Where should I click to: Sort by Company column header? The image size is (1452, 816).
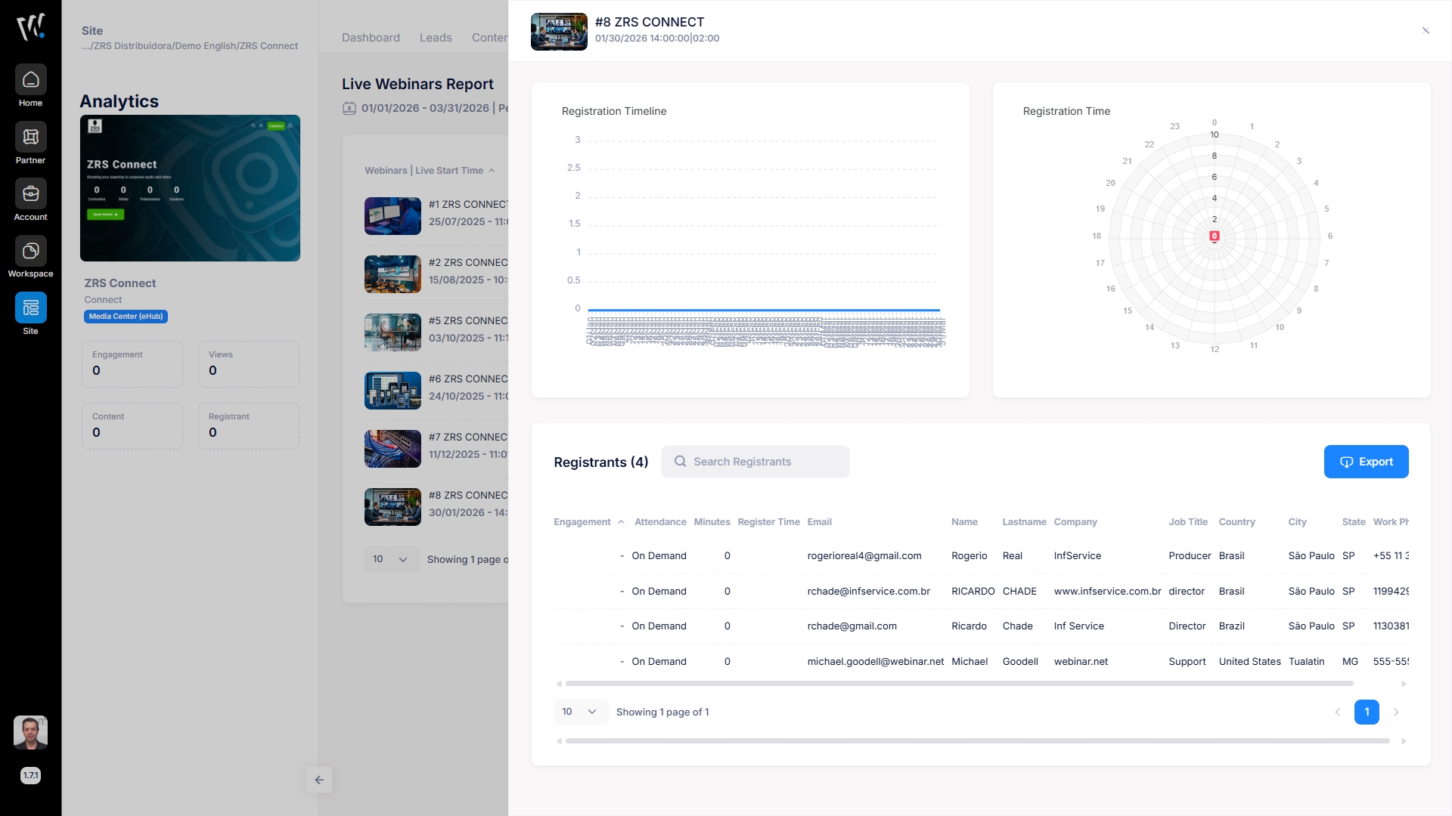(x=1075, y=522)
